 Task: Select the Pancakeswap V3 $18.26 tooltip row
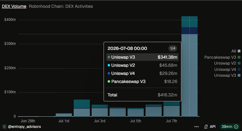point(142,81)
